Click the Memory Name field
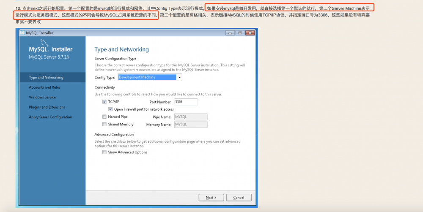Image resolution: width=423 pixels, height=212 pixels. click(191, 125)
